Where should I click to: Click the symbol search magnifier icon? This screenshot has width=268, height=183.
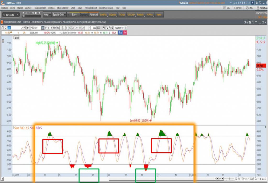[x=25, y=28]
